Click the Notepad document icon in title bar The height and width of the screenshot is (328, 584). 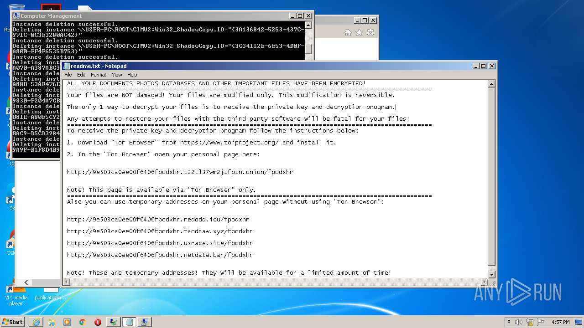pos(67,66)
